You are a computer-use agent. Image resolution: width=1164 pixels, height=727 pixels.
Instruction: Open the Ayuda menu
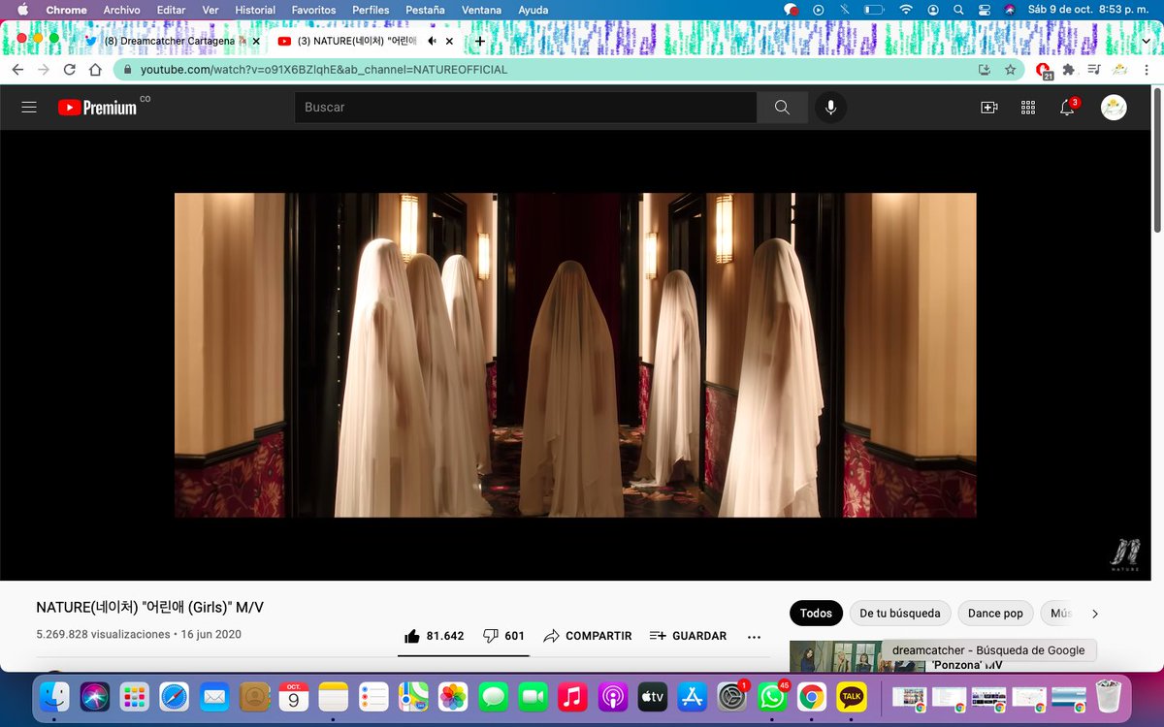click(533, 10)
